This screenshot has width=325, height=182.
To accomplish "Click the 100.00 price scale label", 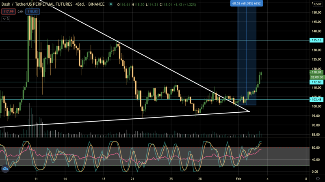I will pyautogui.click(x=316, y=106).
